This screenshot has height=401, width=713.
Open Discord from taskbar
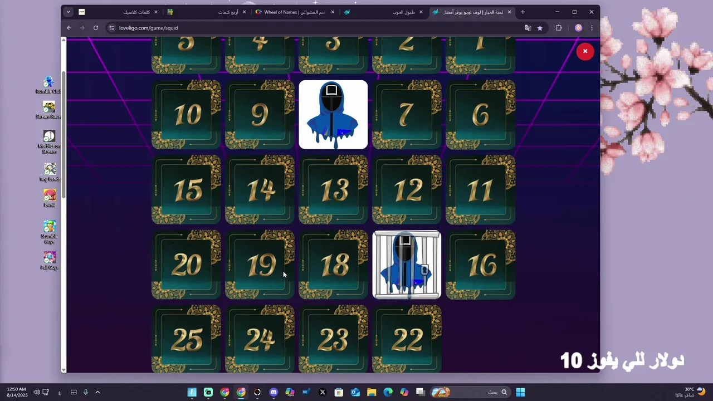tap(274, 392)
